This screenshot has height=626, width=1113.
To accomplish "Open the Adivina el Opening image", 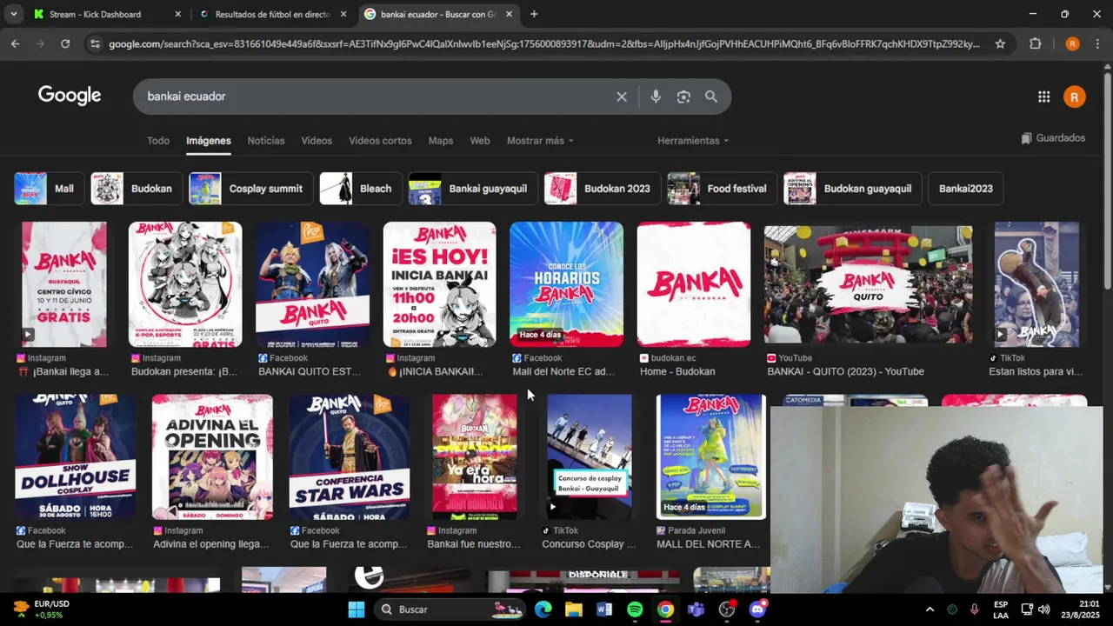I will click(212, 456).
